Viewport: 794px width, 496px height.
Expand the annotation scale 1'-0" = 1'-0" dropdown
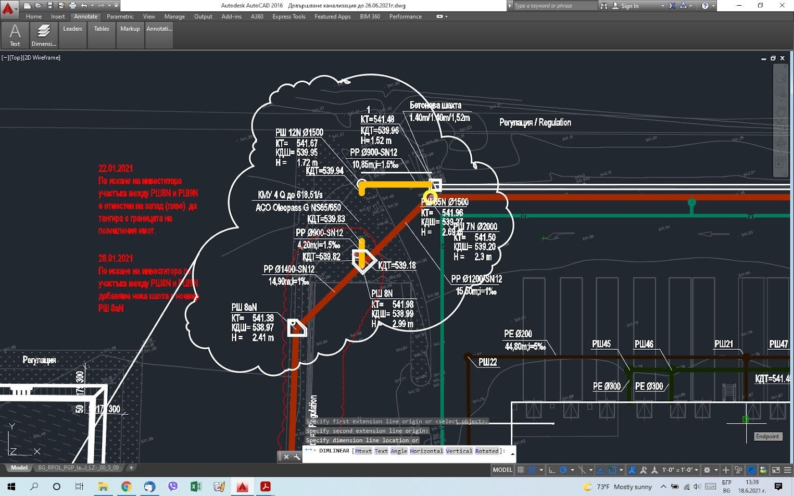696,470
